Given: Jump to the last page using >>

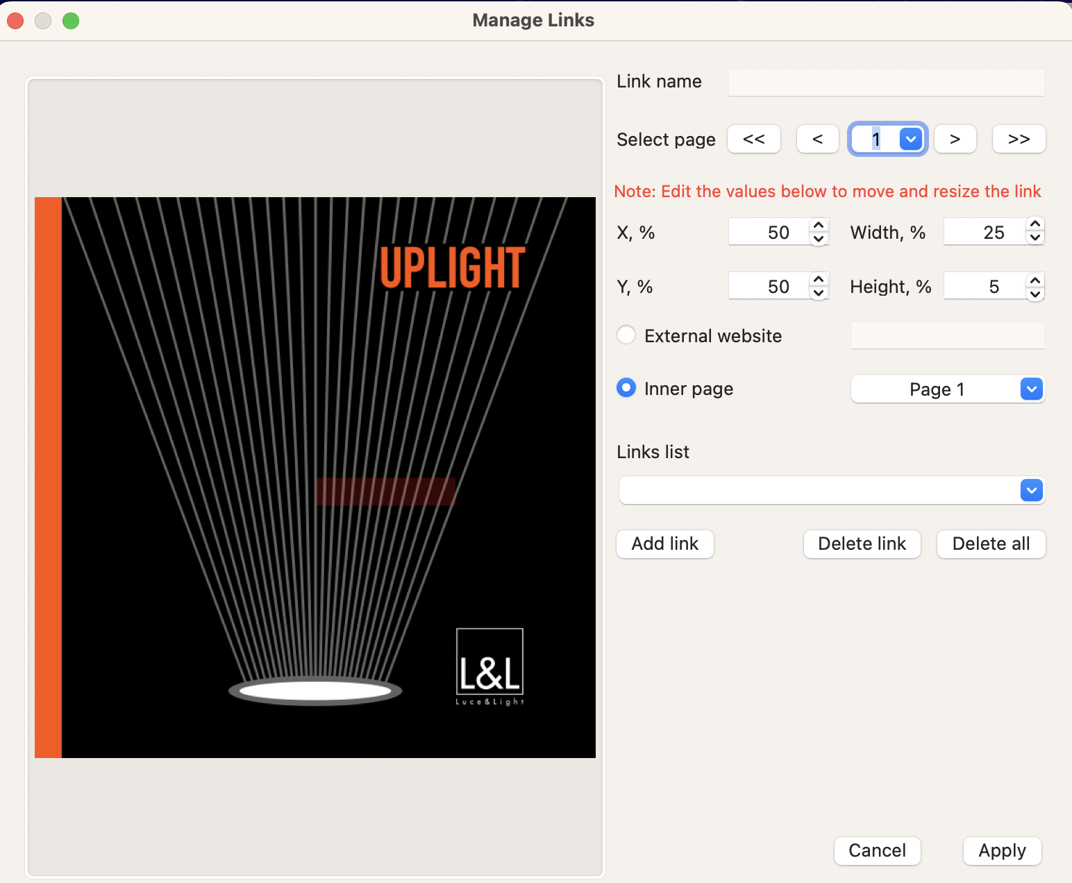Looking at the screenshot, I should pos(1018,139).
